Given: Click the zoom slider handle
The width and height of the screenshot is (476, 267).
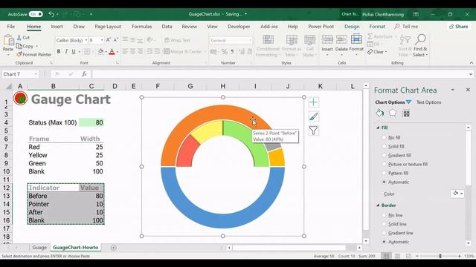Looking at the screenshot, I should 440,256.
